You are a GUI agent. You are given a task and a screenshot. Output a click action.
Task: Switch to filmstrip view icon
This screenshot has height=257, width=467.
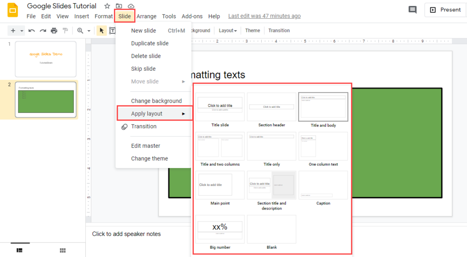(20, 250)
